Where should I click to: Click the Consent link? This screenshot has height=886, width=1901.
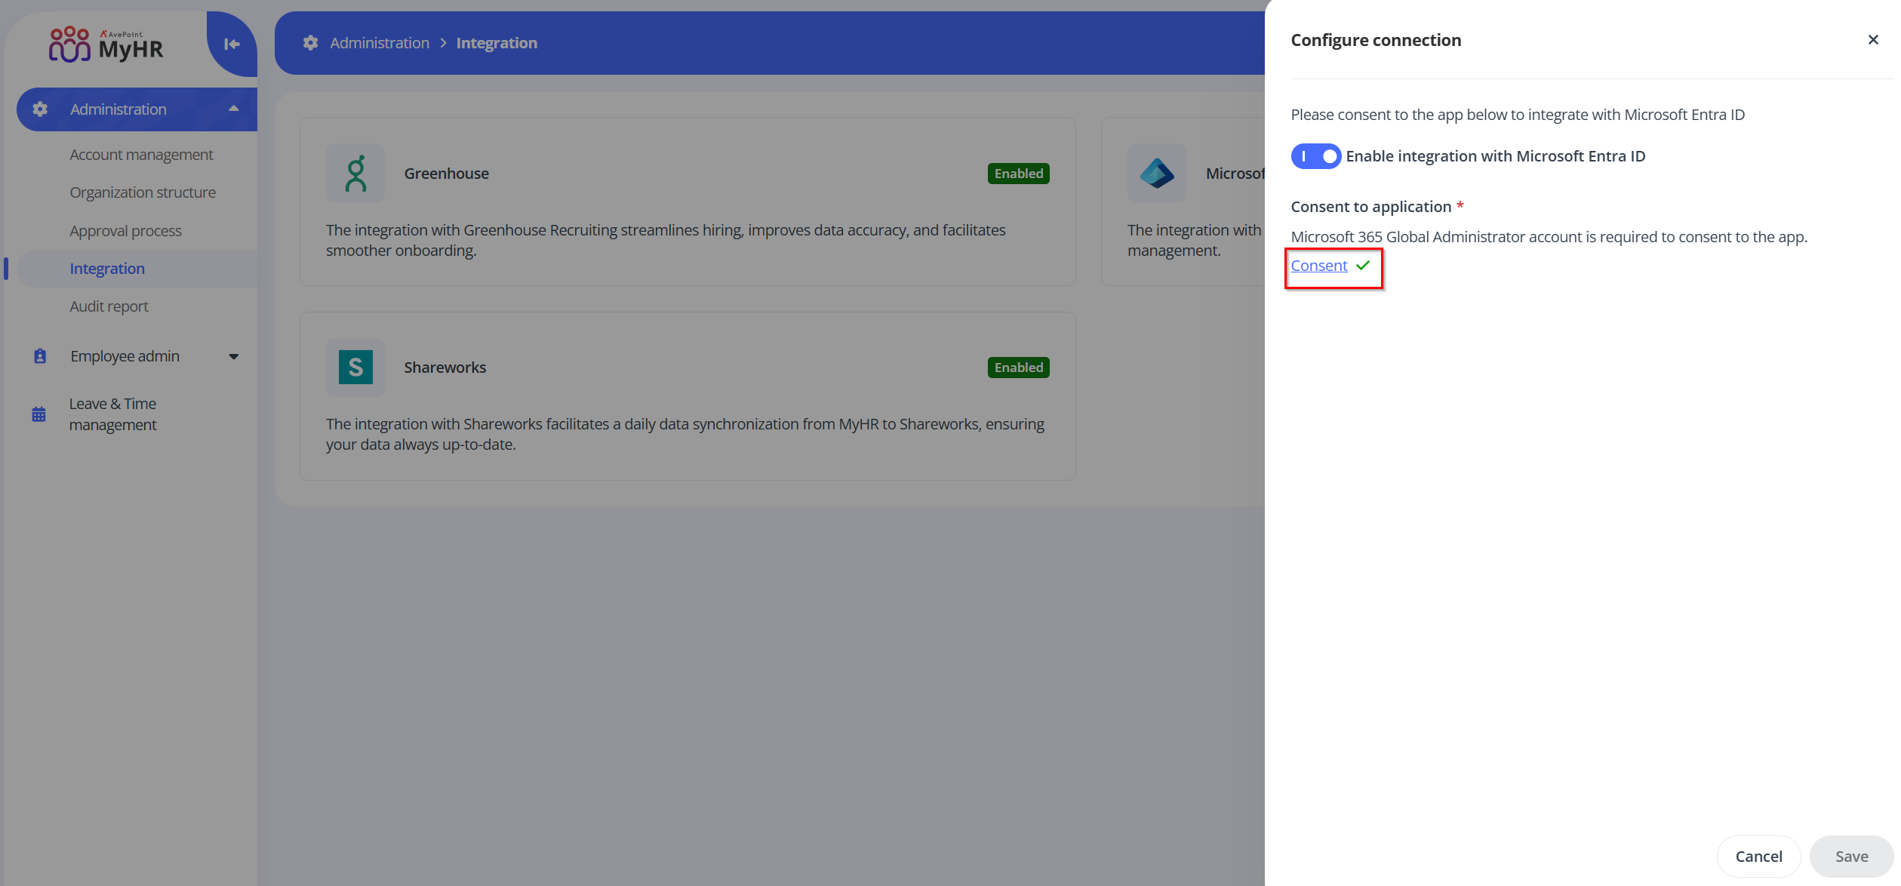tap(1318, 266)
